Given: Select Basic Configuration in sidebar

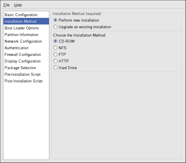Looking at the screenshot, I should coord(21,15).
